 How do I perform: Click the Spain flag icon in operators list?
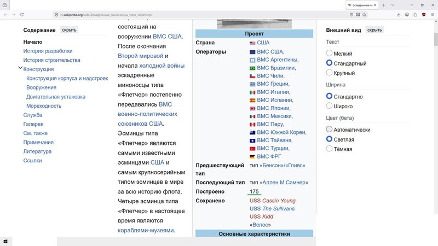coord(252,101)
